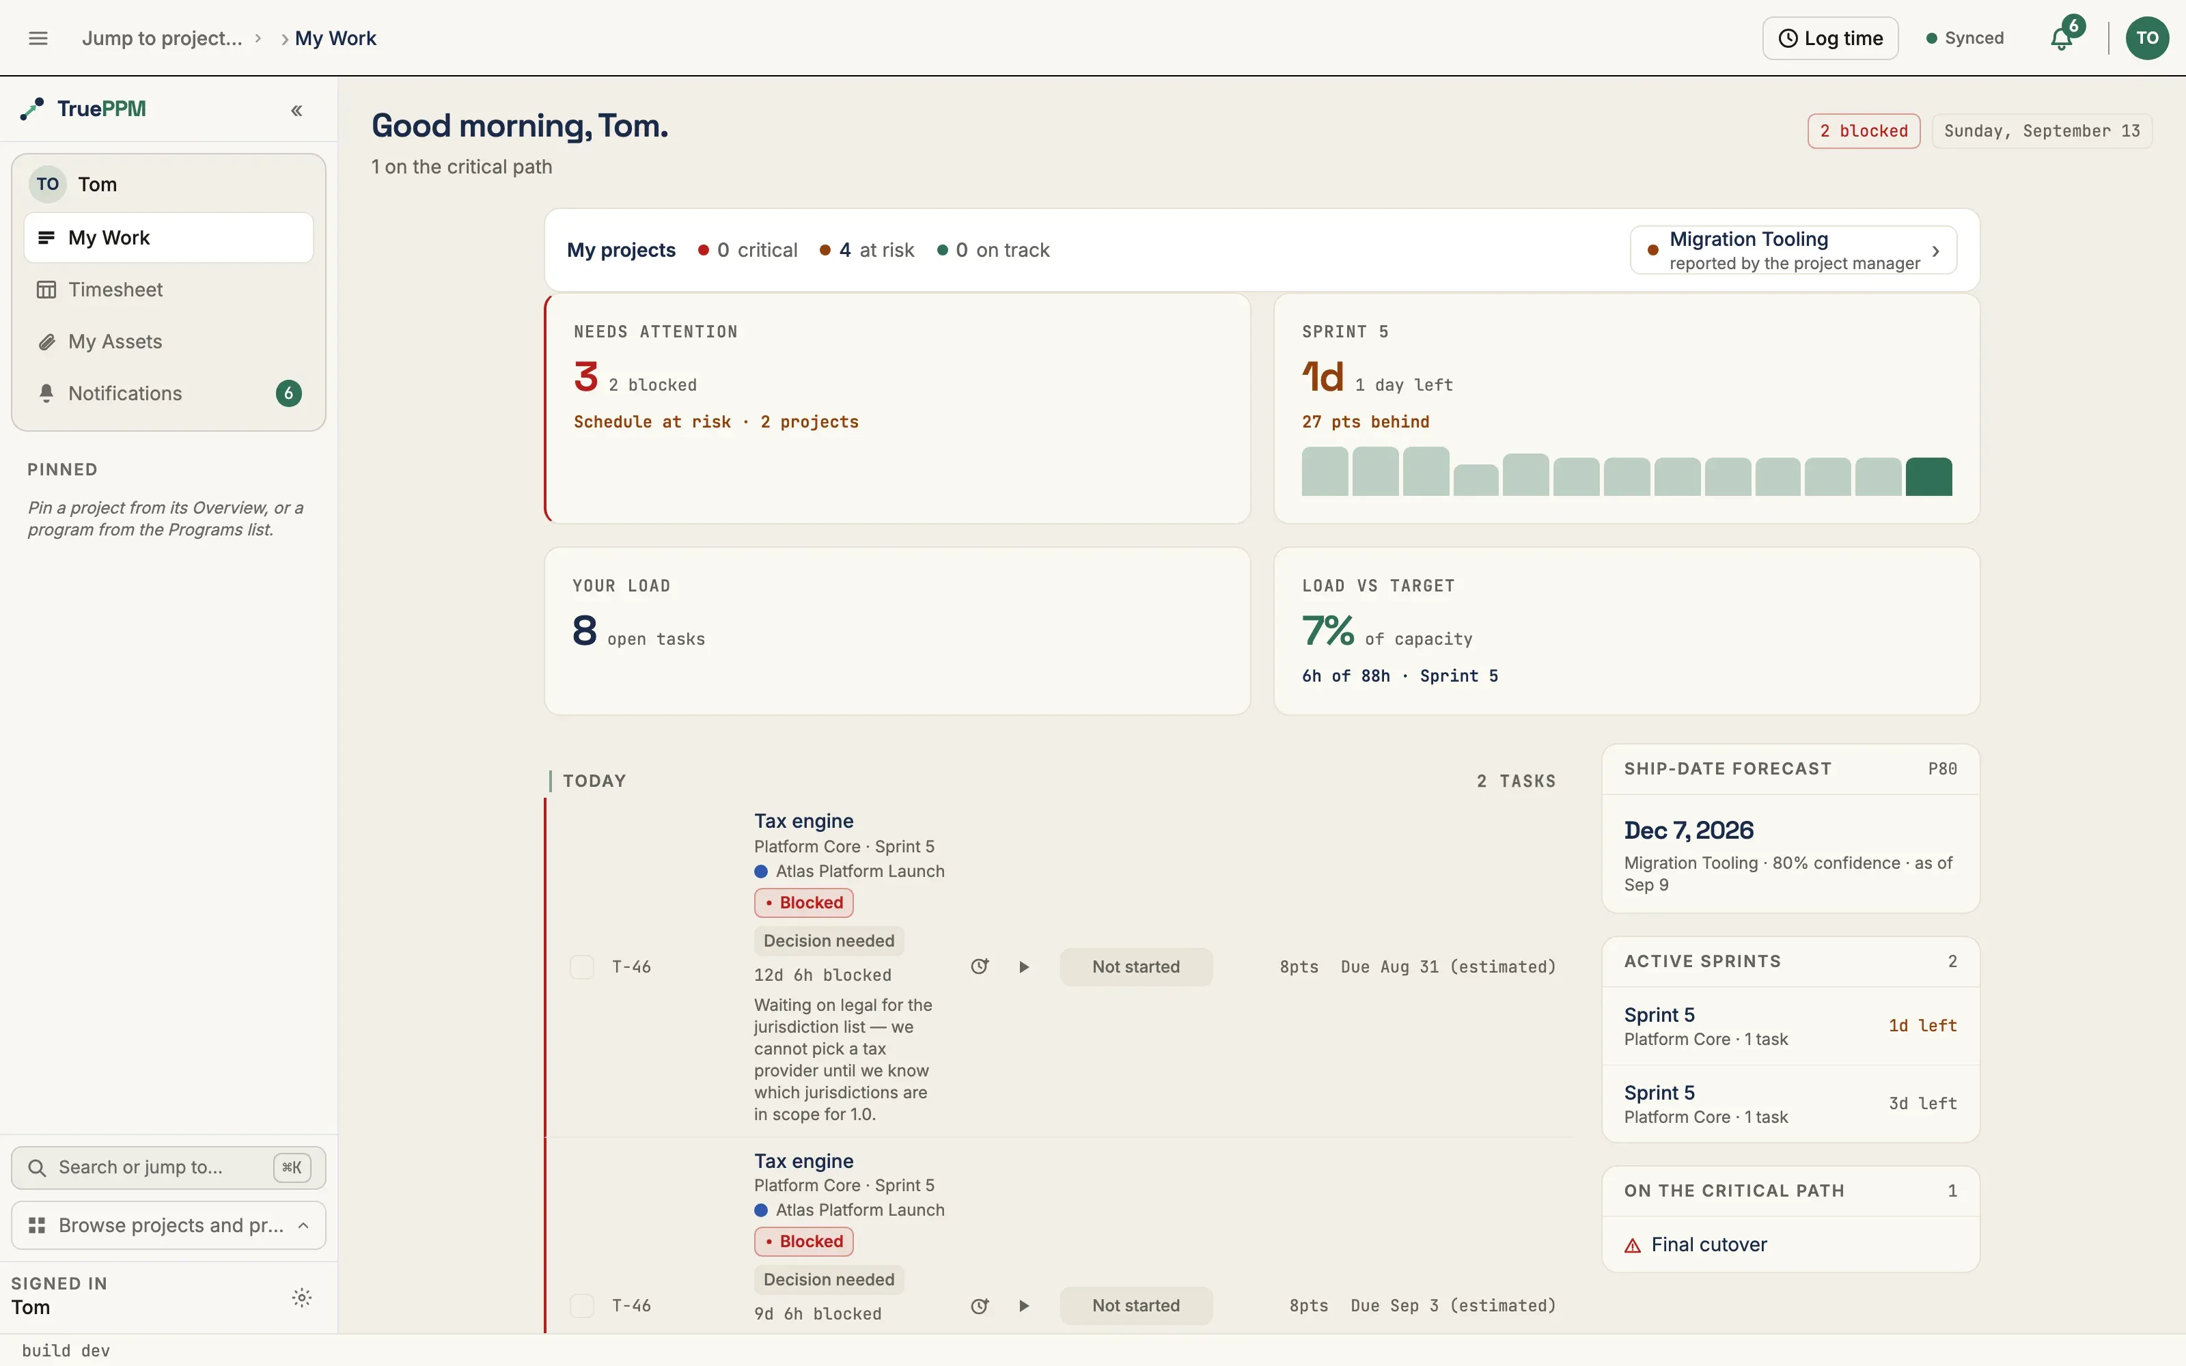Open the Needs Attention card

click(x=897, y=408)
